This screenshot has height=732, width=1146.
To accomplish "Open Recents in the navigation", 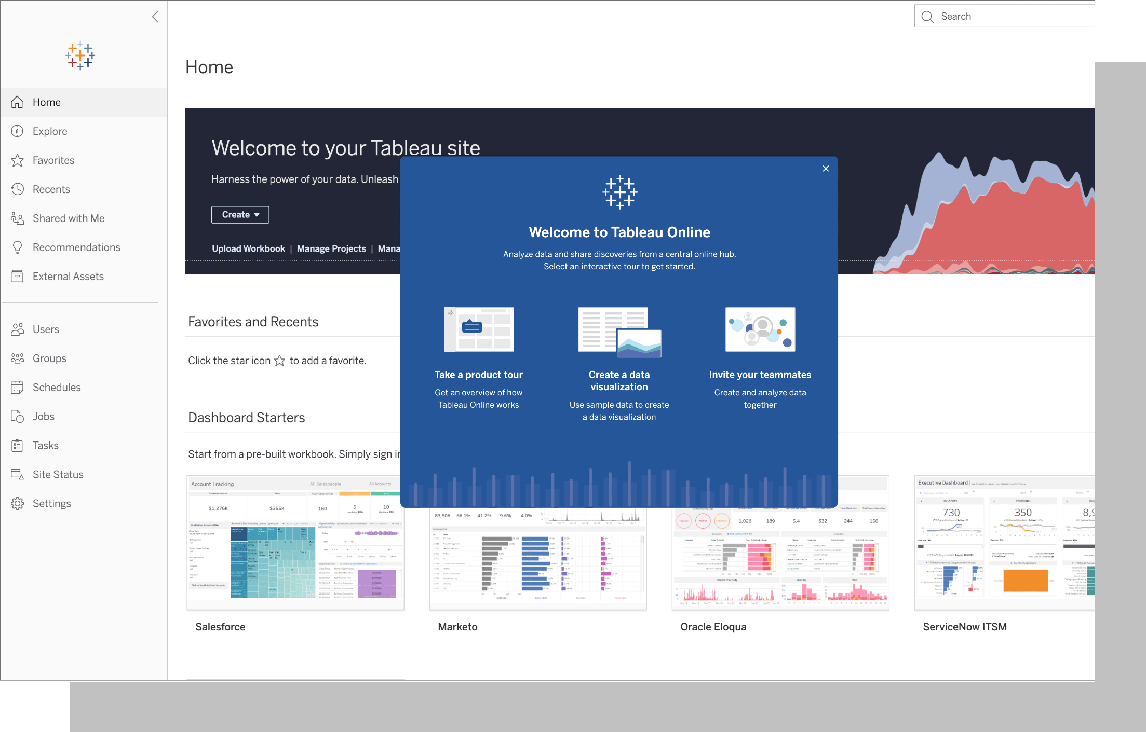I will 51,189.
